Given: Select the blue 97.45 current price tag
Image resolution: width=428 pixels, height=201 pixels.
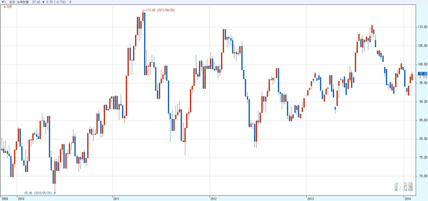Looking at the screenshot, I should point(422,74).
